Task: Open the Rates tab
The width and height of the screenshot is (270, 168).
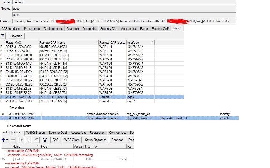Action: 144,29
